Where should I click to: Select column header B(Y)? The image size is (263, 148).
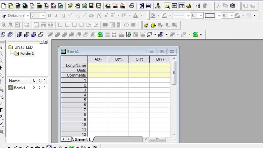tap(119, 59)
